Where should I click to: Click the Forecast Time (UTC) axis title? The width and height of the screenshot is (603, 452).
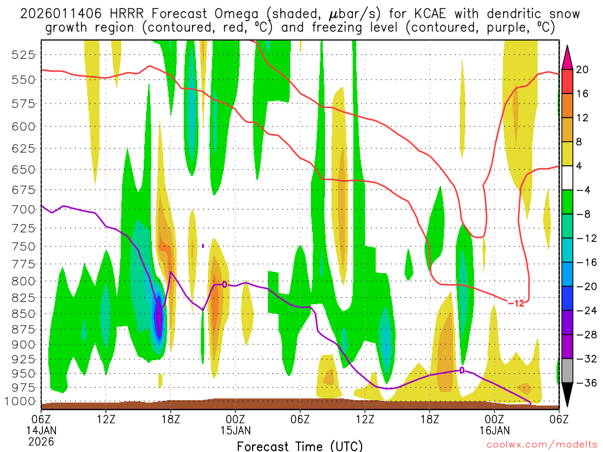pyautogui.click(x=300, y=446)
